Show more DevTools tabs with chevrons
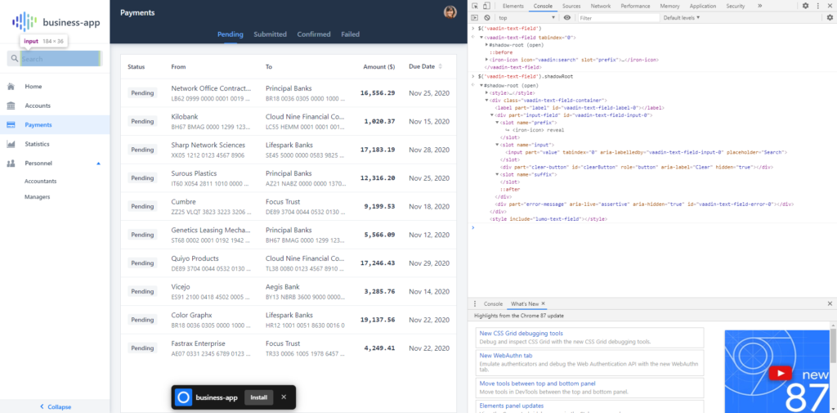837x413 pixels. point(759,6)
